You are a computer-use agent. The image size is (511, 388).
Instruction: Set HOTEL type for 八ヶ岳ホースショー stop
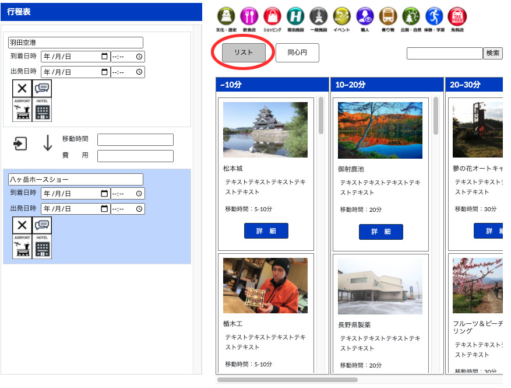42,247
